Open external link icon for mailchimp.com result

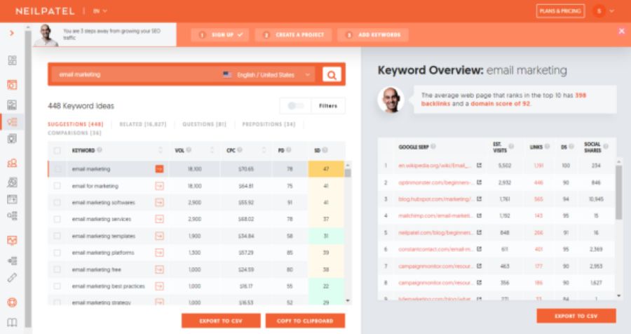click(x=480, y=215)
